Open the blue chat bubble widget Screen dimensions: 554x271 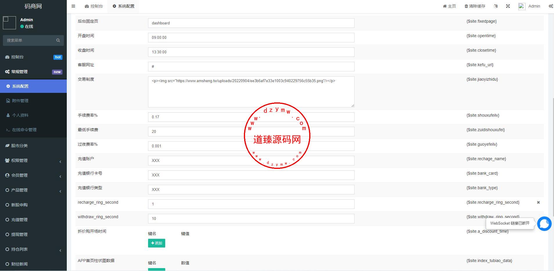point(544,224)
